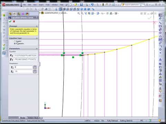Screen dimensions: 166x124
Task: Open the Edit menu
Action: pyautogui.click(x=29, y=5)
